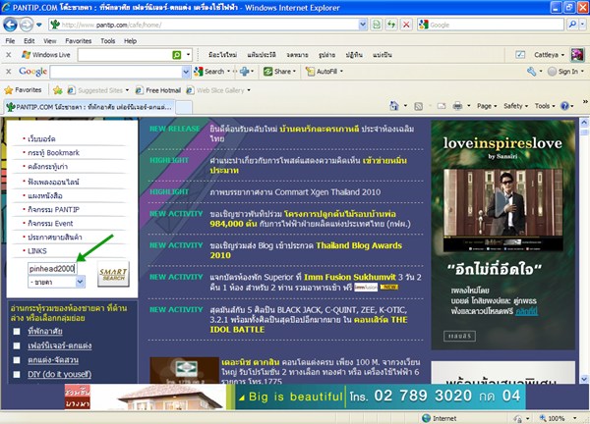
Task: Click the Refresh page icon
Action: [x=391, y=25]
